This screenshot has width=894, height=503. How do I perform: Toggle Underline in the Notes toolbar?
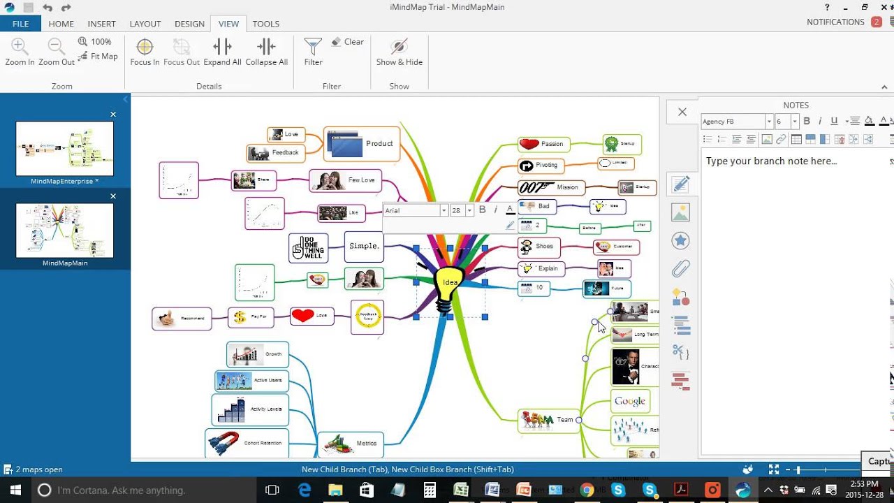point(834,122)
